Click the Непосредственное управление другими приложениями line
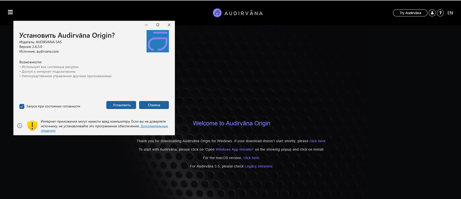The width and height of the screenshot is (461, 199). click(65, 76)
